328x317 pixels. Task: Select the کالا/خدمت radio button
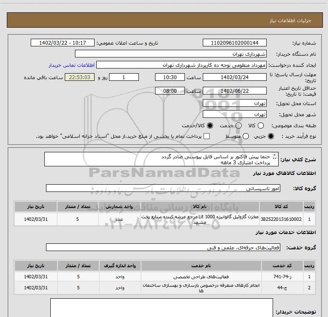coord(210,126)
